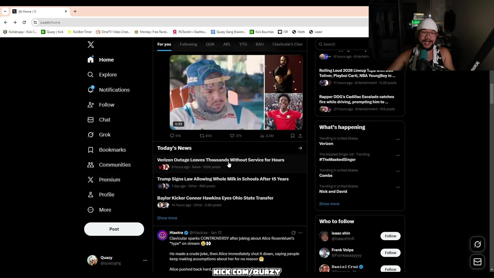The image size is (494, 278).
Task: Open Chat envelope item in sidebar
Action: coord(99,120)
